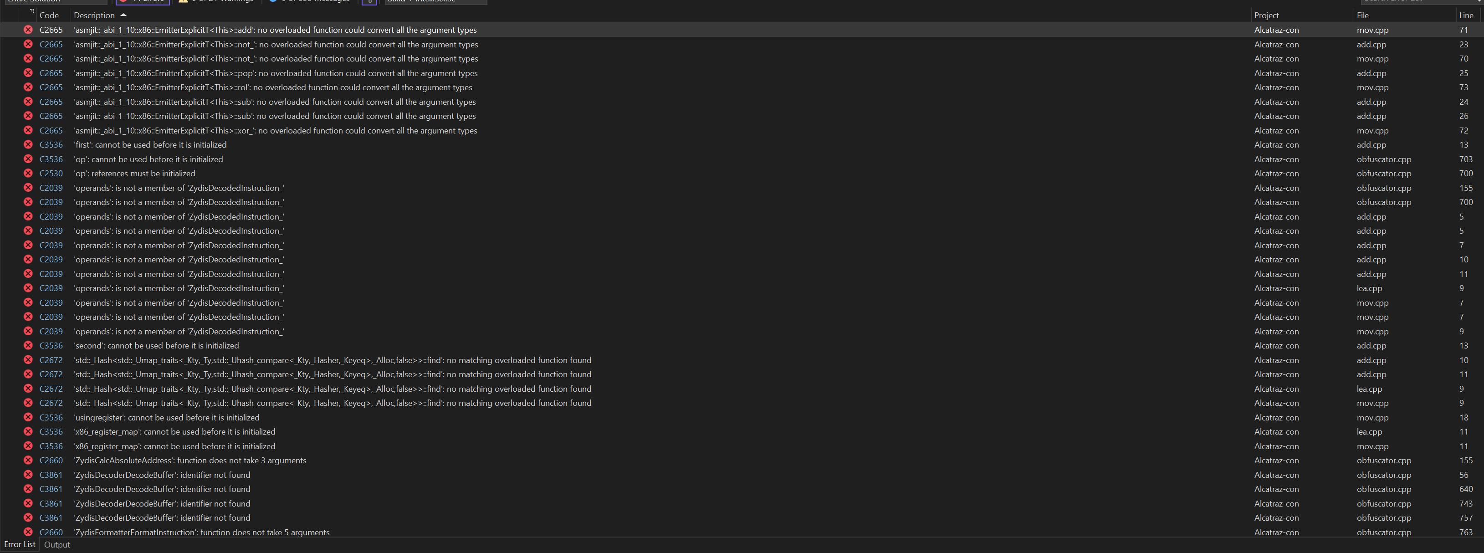
Task: Click the C2039 error code link
Action: coord(51,188)
